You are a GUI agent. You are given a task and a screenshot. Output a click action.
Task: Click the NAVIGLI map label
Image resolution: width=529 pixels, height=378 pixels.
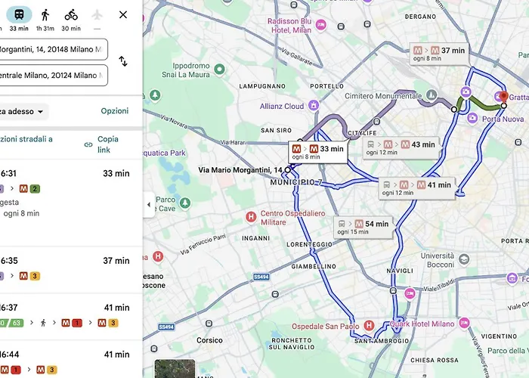[400, 271]
